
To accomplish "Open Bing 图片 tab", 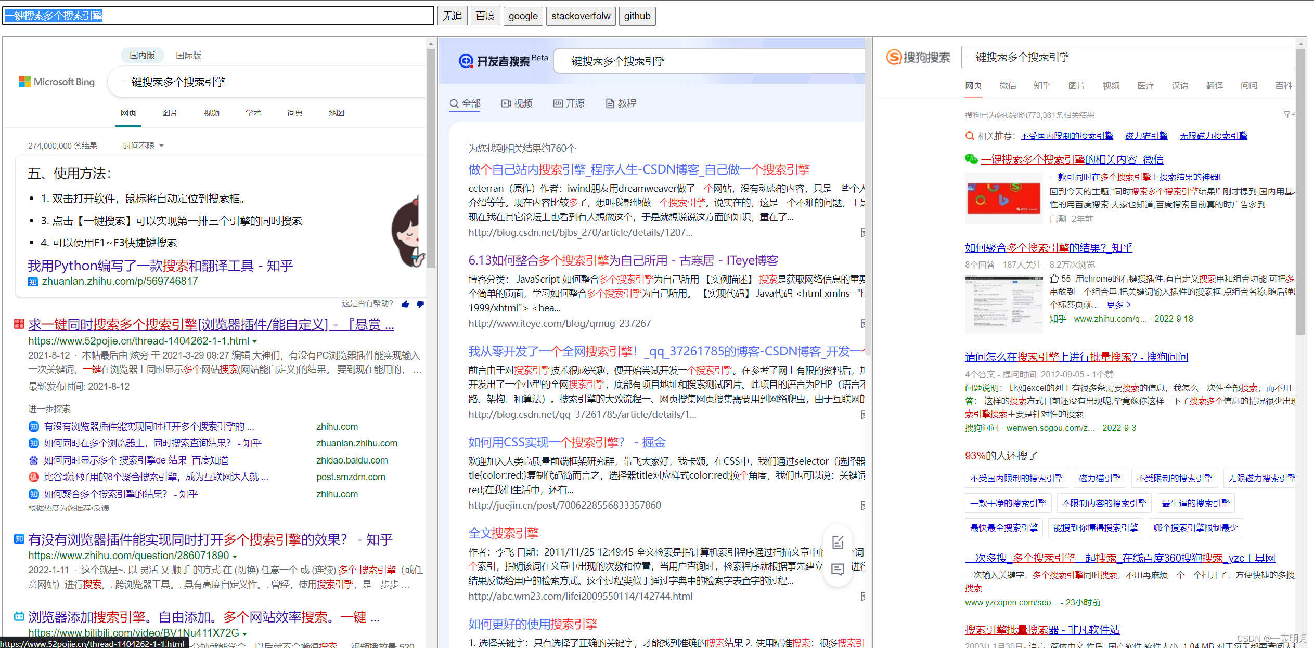I will tap(170, 113).
